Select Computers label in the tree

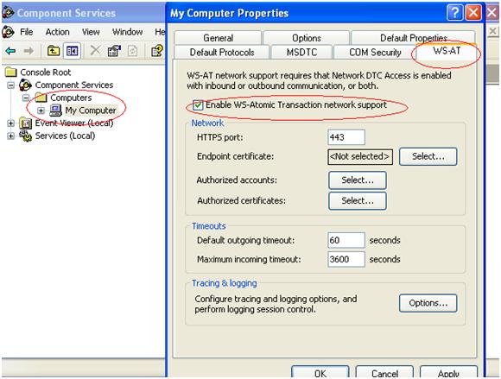[x=71, y=98]
